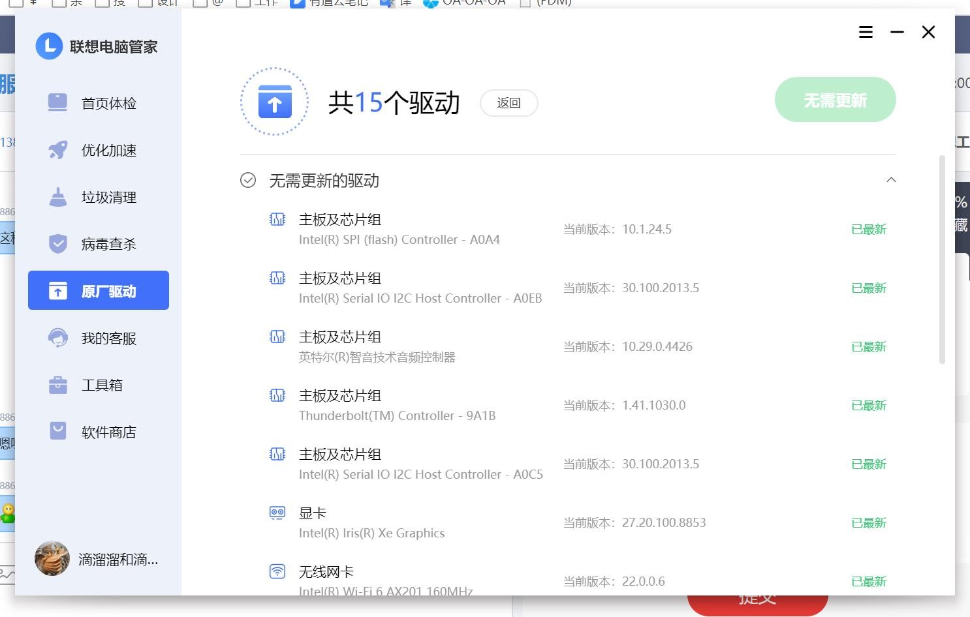Select 原厂驱动 in the sidebar
This screenshot has width=970, height=617.
click(98, 290)
